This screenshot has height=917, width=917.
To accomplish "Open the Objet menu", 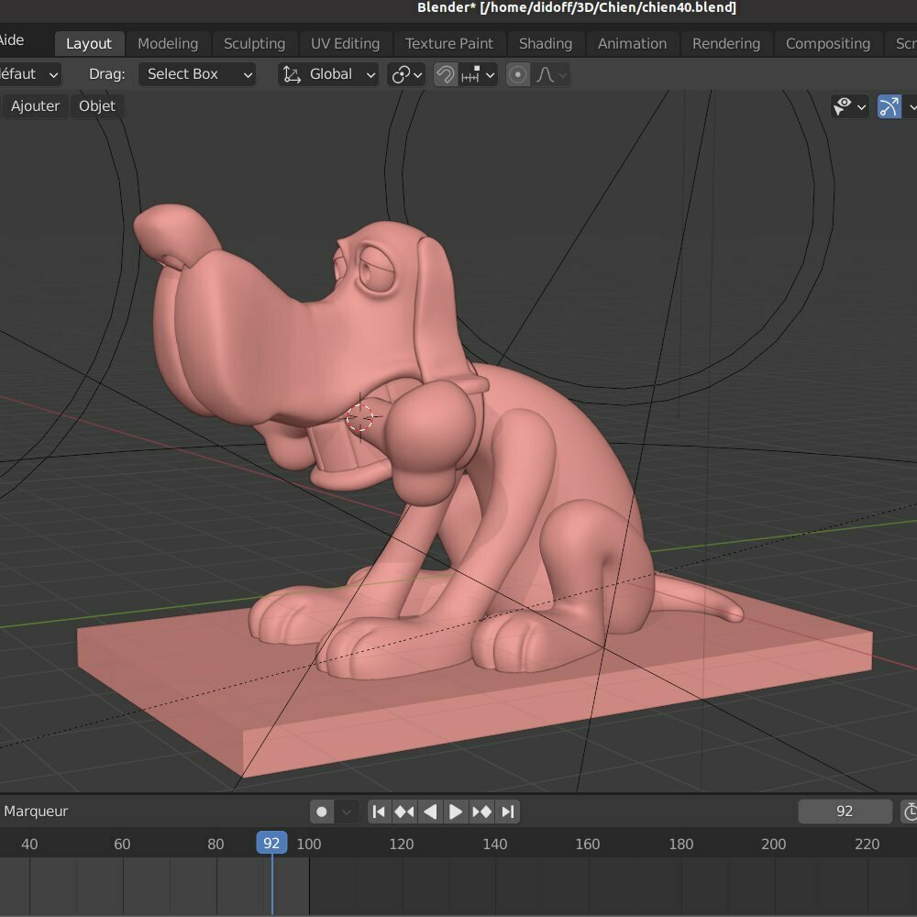I will 97,106.
